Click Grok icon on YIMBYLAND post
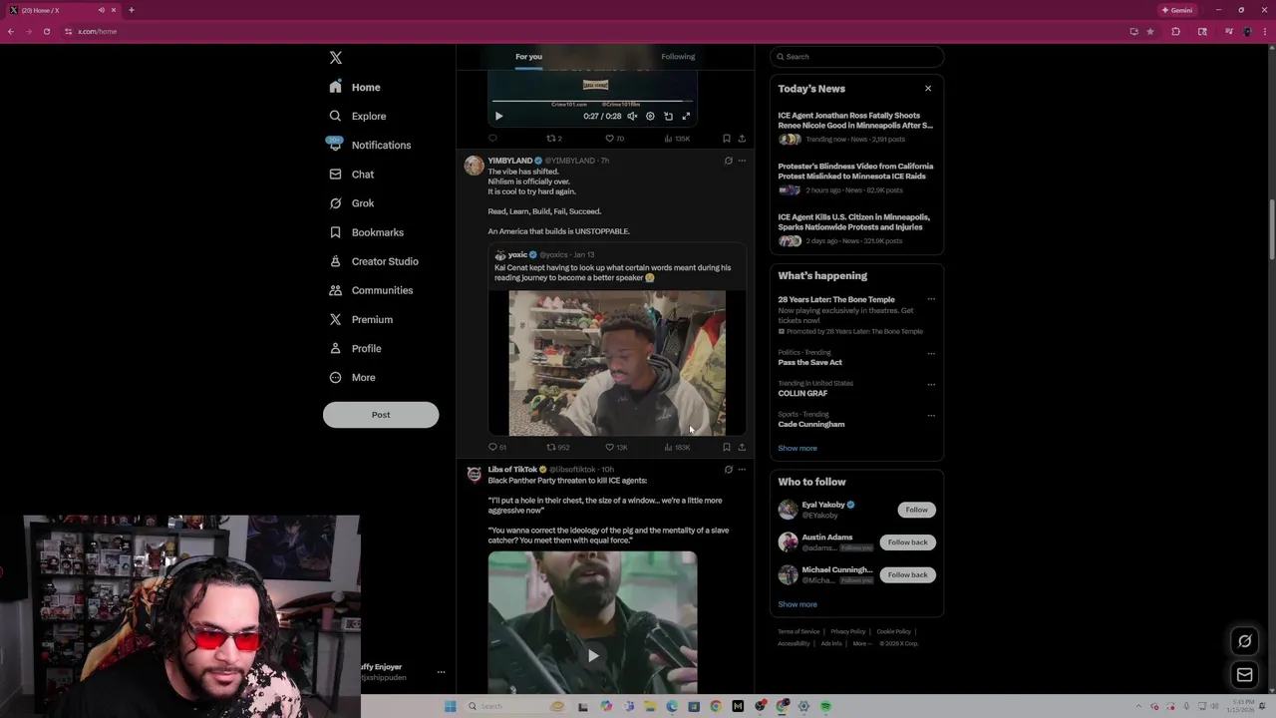Screen dimensions: 1276x718 (728, 161)
